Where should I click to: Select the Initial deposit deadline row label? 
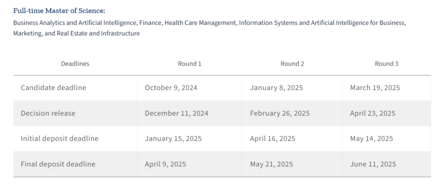click(60, 139)
